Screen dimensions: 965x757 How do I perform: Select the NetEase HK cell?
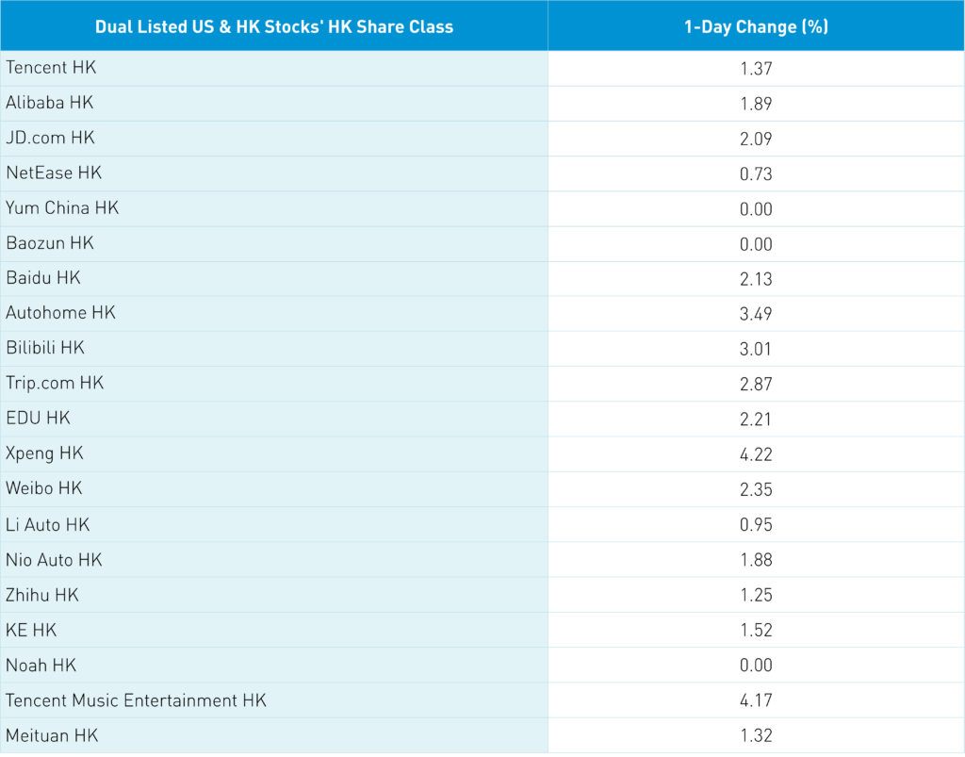coord(54,173)
